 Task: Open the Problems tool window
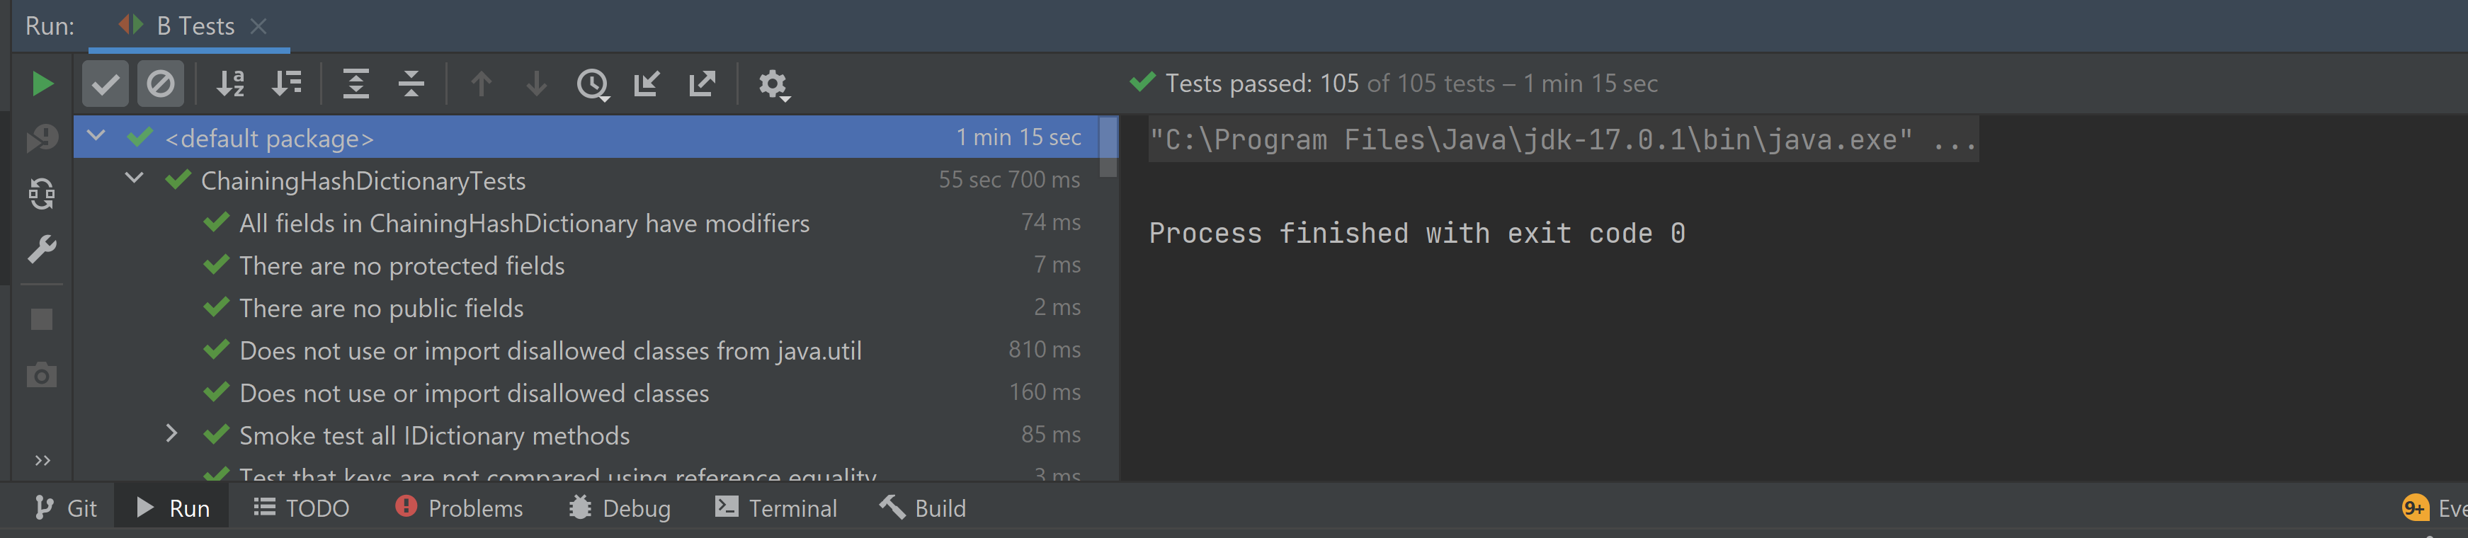pos(460,508)
